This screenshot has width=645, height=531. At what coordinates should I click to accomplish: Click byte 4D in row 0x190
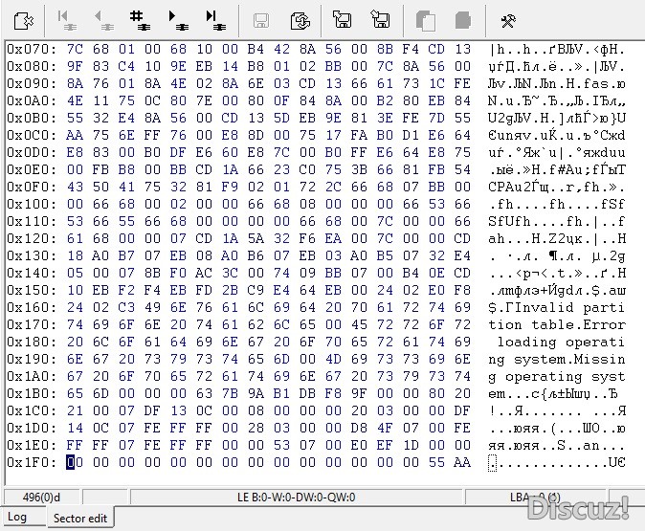pyautogui.click(x=333, y=359)
